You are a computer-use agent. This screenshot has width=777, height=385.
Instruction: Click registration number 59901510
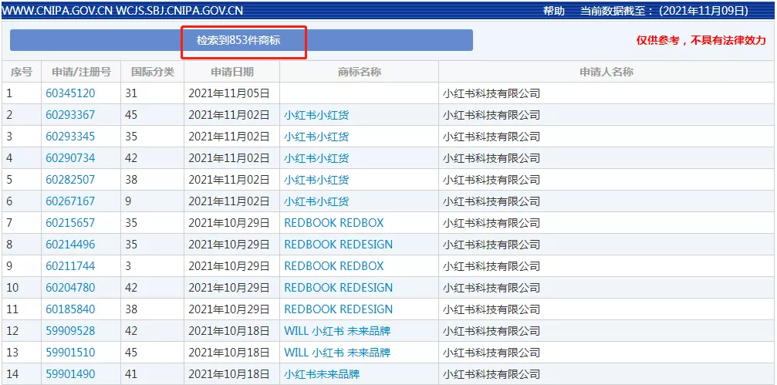click(70, 353)
